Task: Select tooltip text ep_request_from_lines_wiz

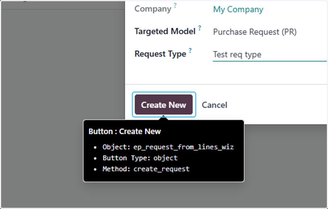Action: 183,147
